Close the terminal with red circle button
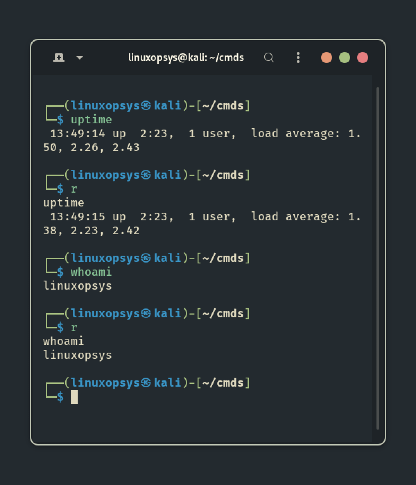The height and width of the screenshot is (485, 416). [362, 58]
